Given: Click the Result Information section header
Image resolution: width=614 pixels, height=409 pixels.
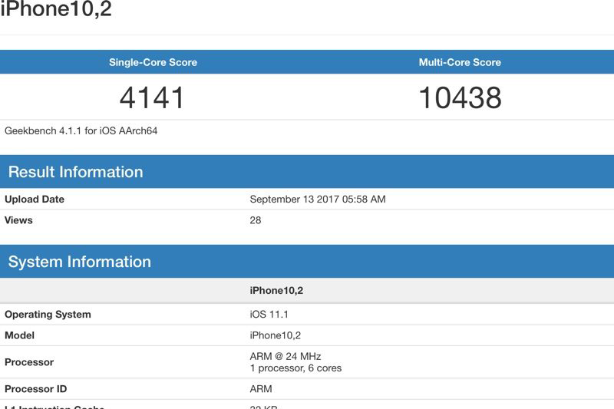Looking at the screenshot, I should (75, 172).
